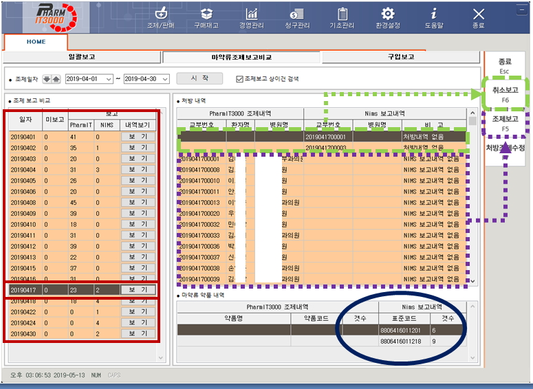
Task: Select Nims row 2019041700003 처방내역 없음
Action: (322, 148)
